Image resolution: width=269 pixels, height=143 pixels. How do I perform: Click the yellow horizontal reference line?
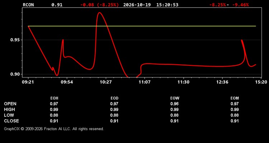142,26
